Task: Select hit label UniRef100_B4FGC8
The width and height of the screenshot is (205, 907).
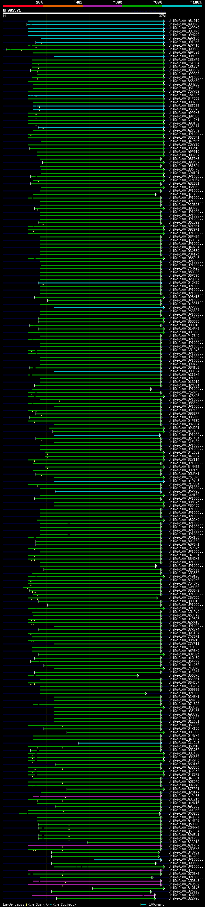Action: [x=184, y=98]
